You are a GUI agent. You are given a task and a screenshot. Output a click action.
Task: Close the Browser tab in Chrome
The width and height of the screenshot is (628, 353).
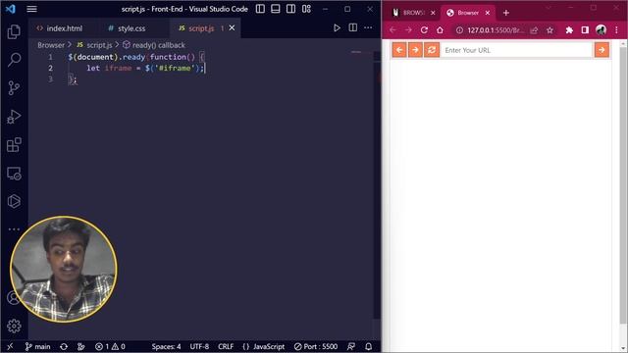click(x=488, y=13)
